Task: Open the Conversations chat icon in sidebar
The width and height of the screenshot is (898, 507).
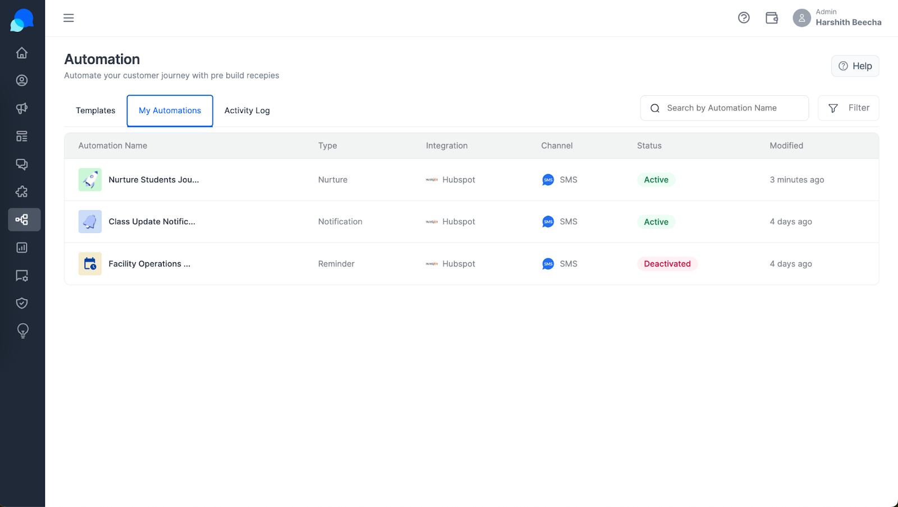Action: (22, 164)
